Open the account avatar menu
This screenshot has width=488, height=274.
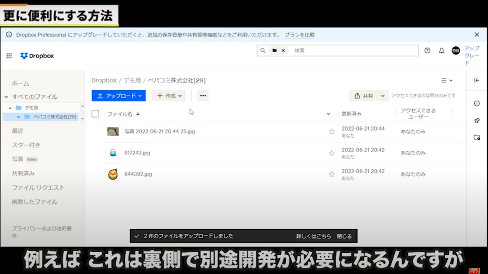point(456,50)
